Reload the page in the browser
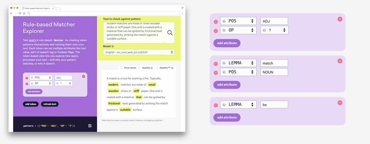 tap(20, 13)
